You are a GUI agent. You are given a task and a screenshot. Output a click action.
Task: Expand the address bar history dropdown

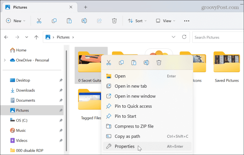[173, 37]
